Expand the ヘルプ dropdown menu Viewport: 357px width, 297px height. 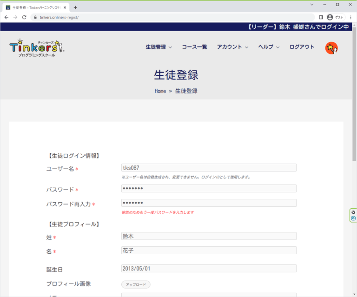(269, 47)
